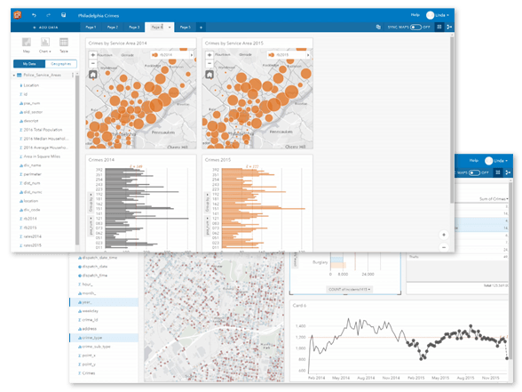Image resolution: width=522 pixels, height=392 pixels.
Task: Open the Help link in header
Action: pos(415,15)
